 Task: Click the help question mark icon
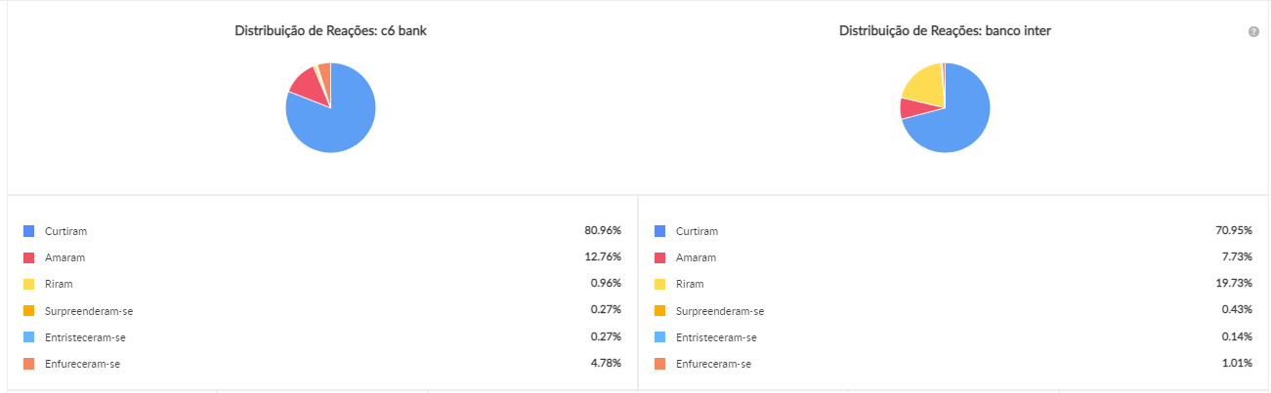pyautogui.click(x=1253, y=32)
